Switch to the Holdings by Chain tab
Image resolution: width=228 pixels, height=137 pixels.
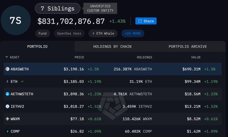[x=112, y=46]
